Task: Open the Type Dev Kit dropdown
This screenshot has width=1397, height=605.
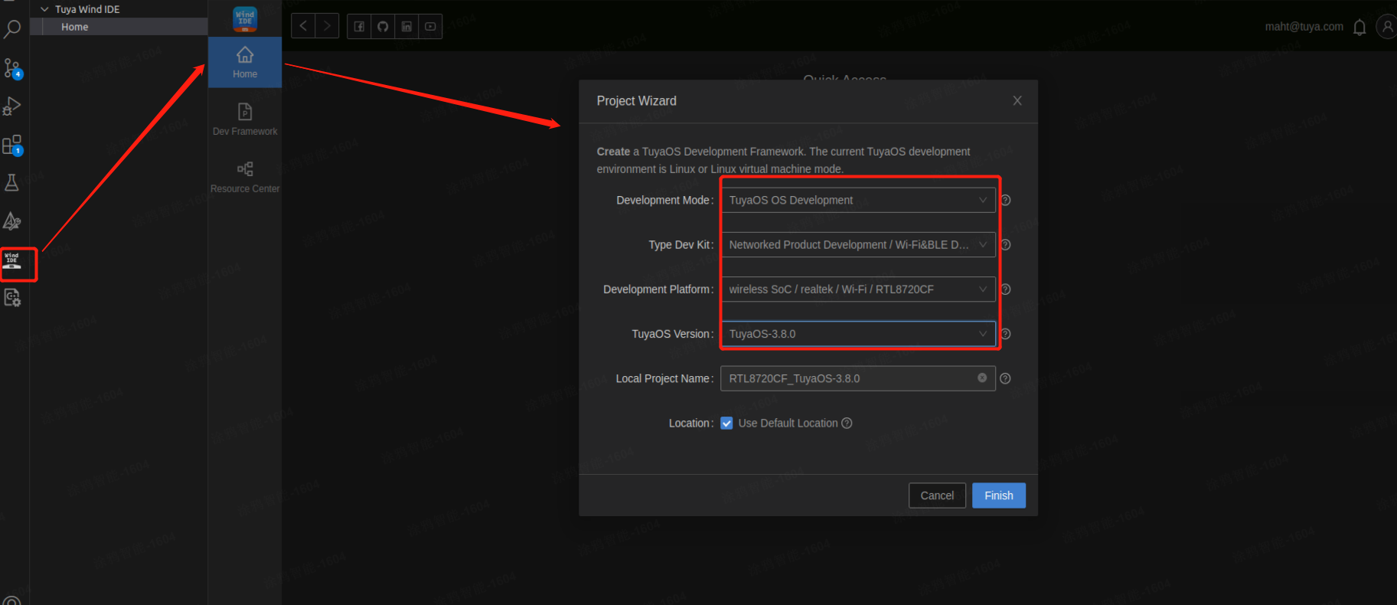Action: pos(858,244)
